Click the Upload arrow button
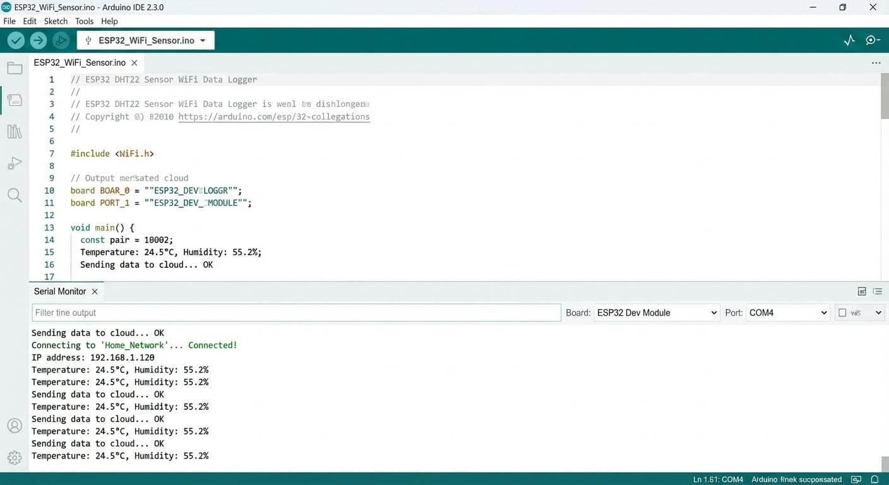The height and width of the screenshot is (485, 889). [39, 40]
